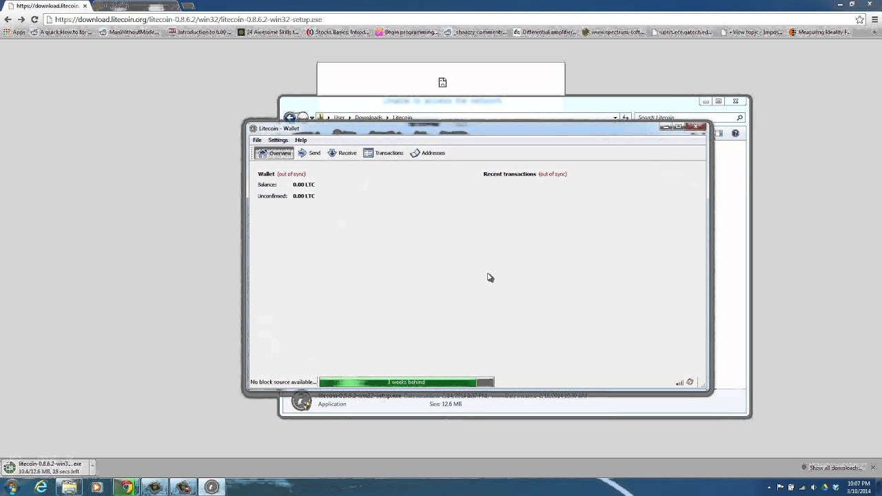
Task: Open the File menu in Litecoin wallet
Action: click(257, 140)
